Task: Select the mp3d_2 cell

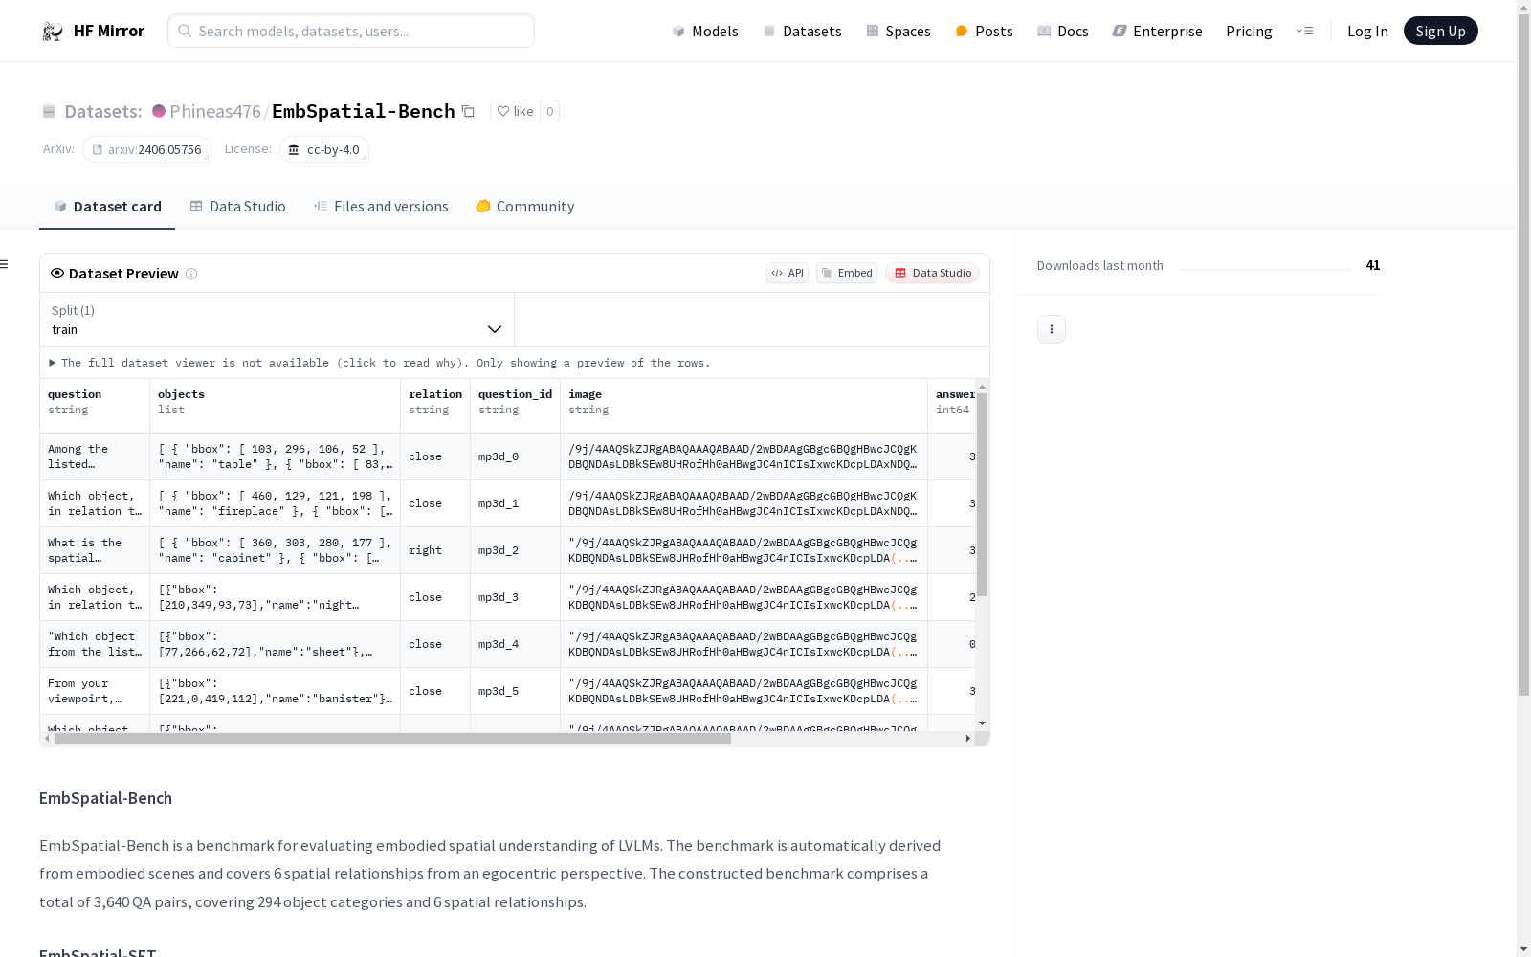Action: [515, 550]
